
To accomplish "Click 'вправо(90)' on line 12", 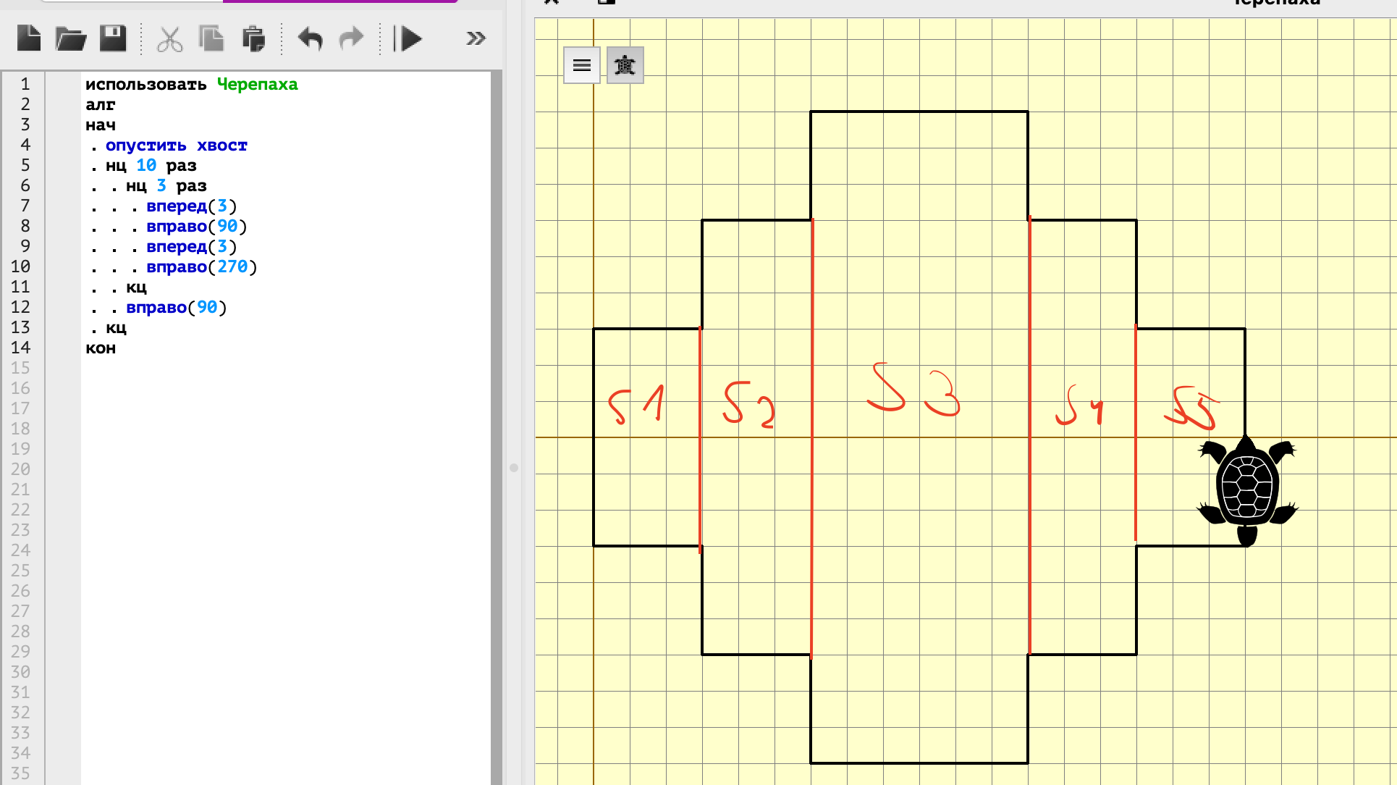I will [176, 308].
